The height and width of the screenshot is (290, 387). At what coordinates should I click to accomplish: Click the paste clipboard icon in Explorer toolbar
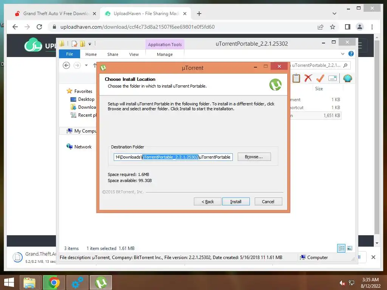point(296,79)
